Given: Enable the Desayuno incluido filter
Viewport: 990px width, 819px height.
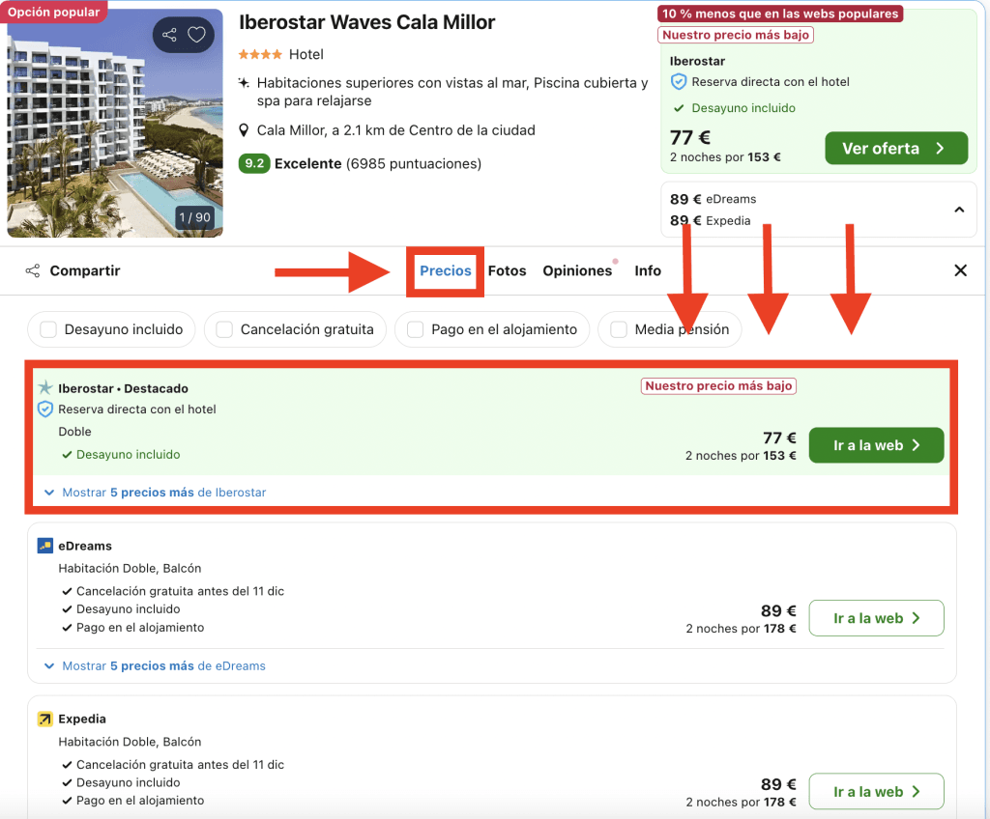Looking at the screenshot, I should click(x=48, y=330).
